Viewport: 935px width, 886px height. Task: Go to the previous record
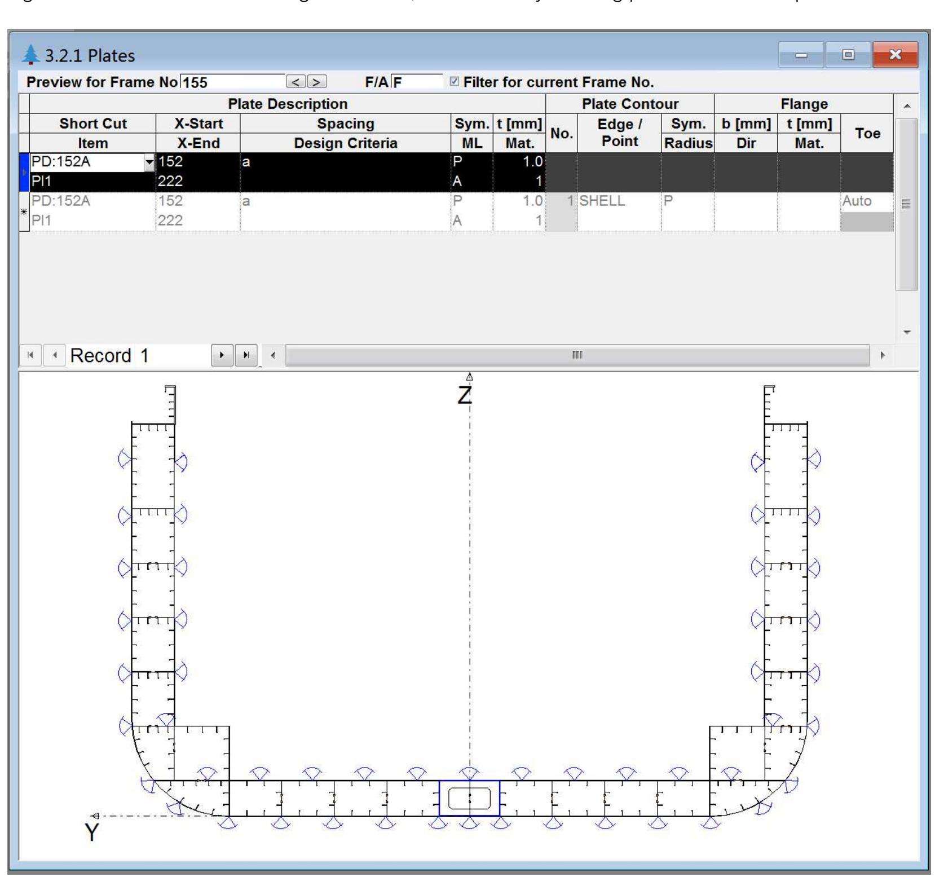pyautogui.click(x=55, y=356)
